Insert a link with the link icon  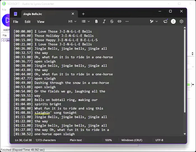click(119, 21)
